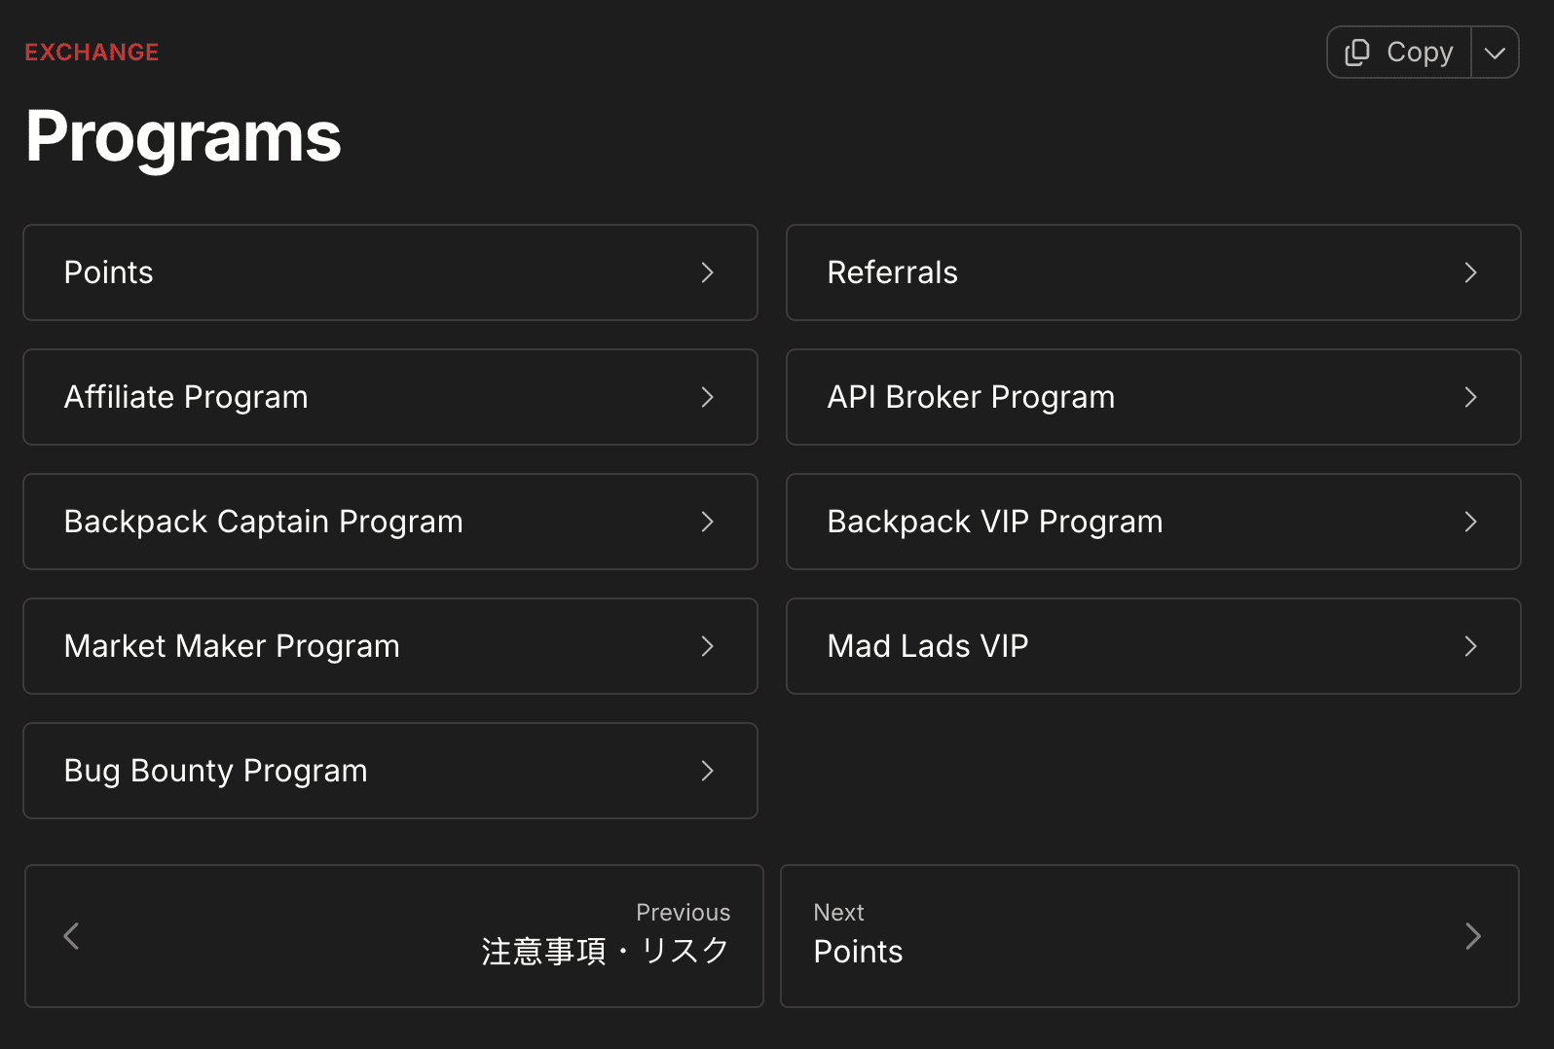Expand the dropdown next to the Copy button

click(1493, 53)
